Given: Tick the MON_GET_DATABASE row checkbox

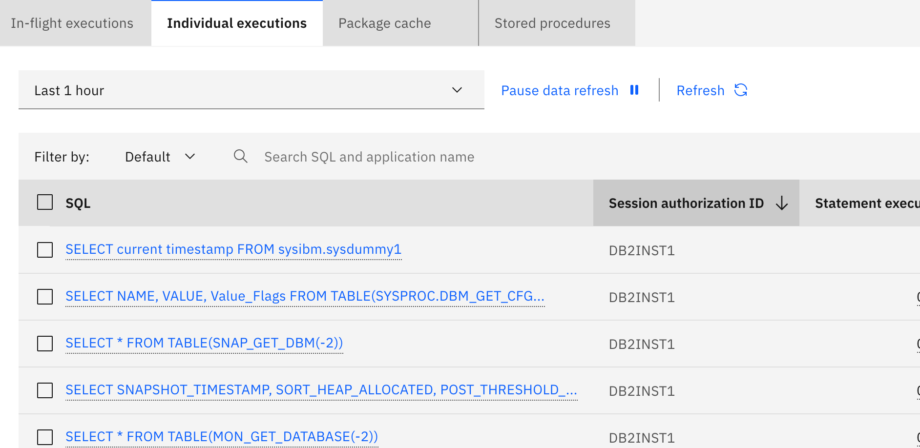Looking at the screenshot, I should (x=45, y=437).
